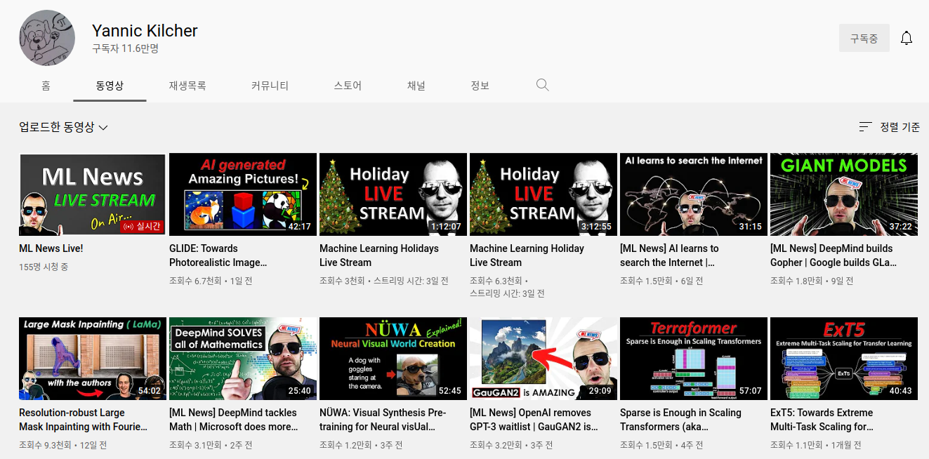Click the '조회수 6.7천회 • 1일 전' text

click(211, 281)
